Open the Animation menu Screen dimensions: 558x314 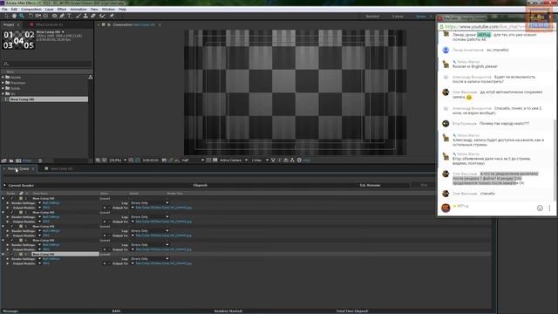pos(78,10)
